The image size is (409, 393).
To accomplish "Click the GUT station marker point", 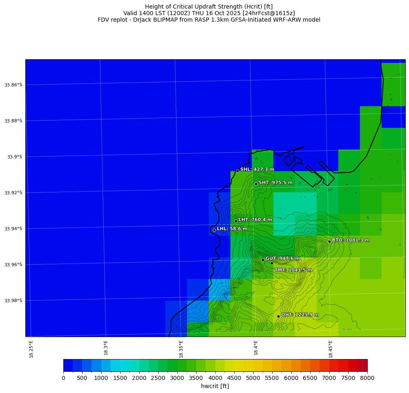I will click(263, 260).
